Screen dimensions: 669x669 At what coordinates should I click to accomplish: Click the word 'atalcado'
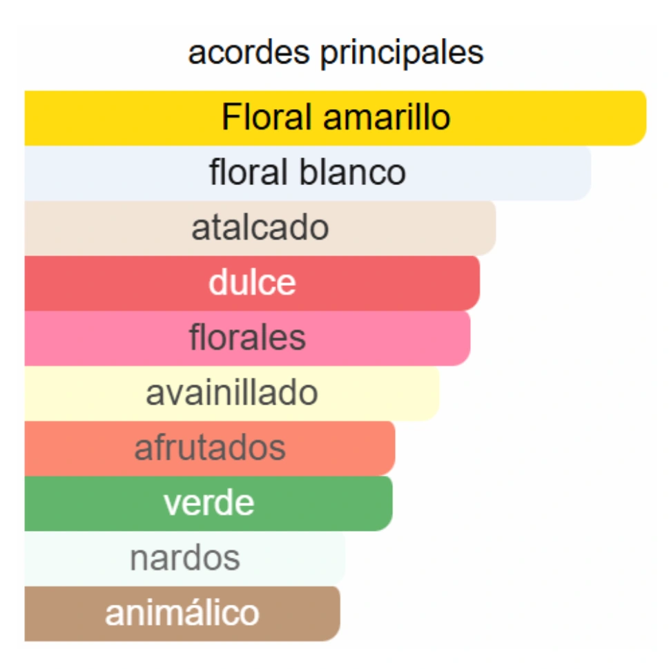coord(260,227)
